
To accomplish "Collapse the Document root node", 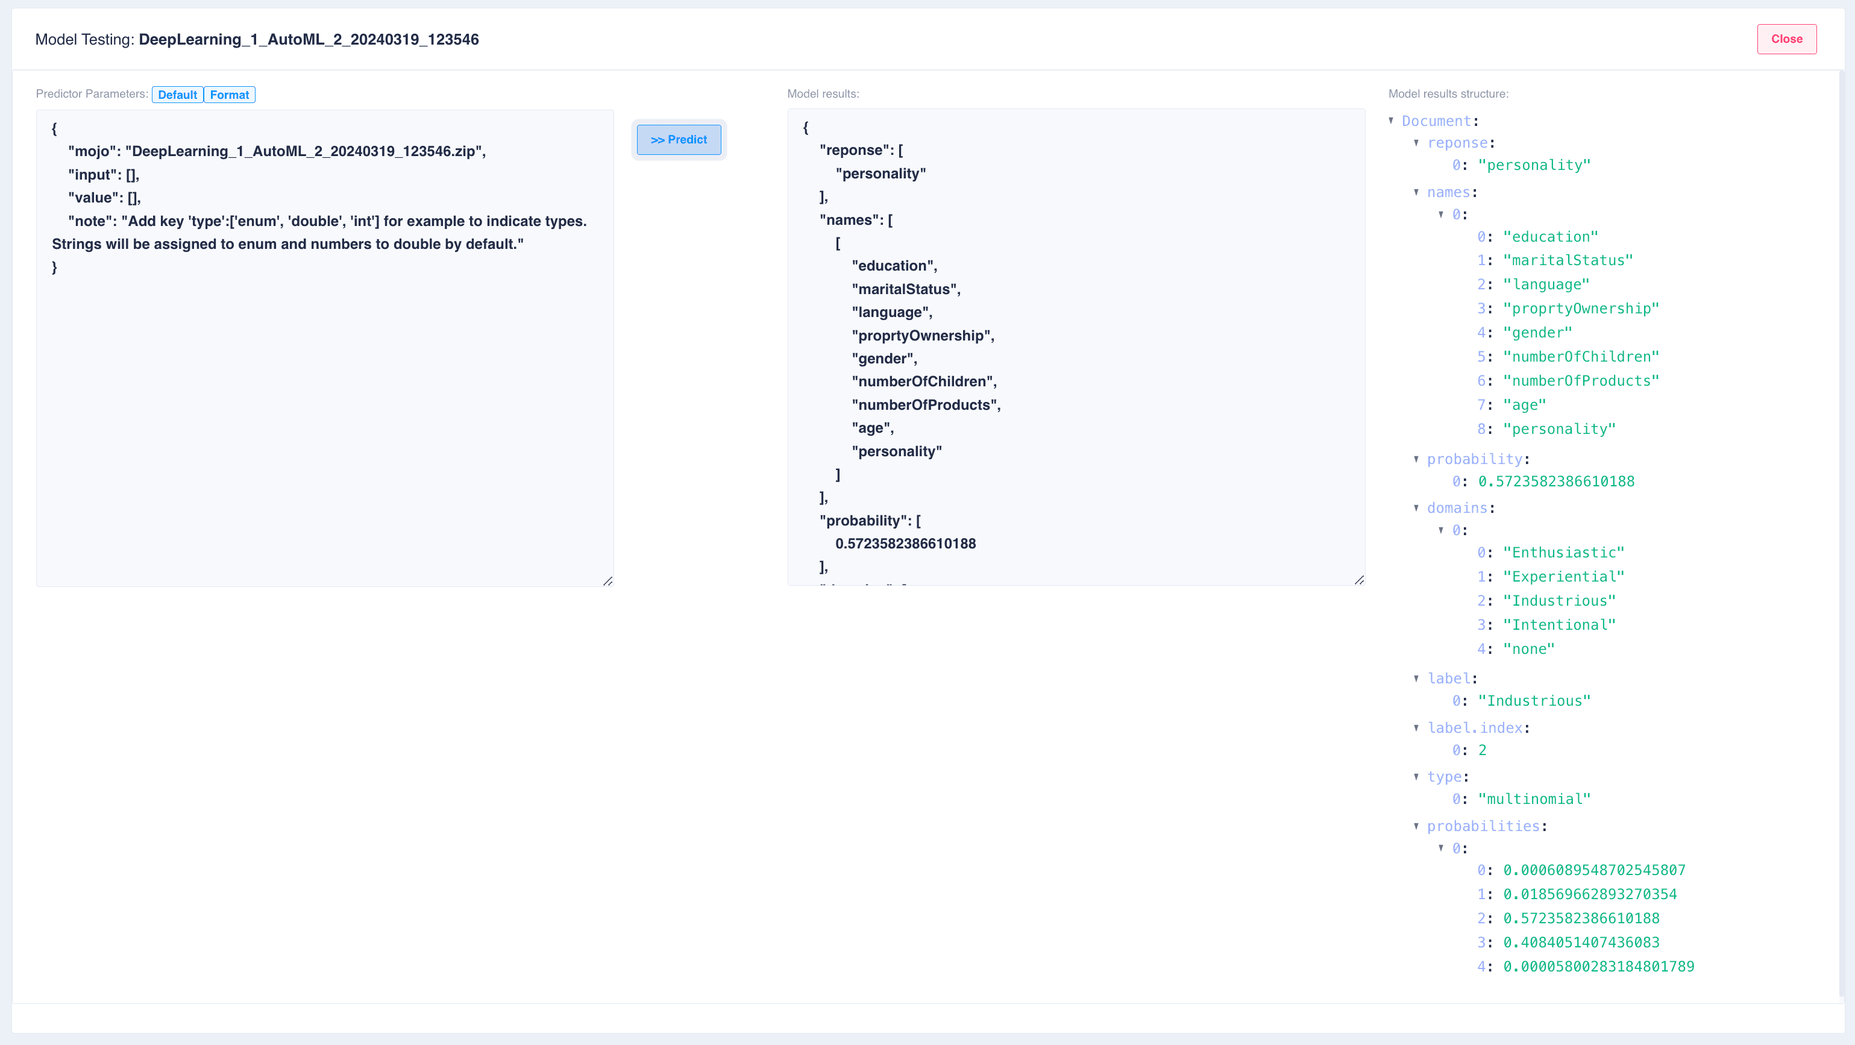I will pos(1391,121).
